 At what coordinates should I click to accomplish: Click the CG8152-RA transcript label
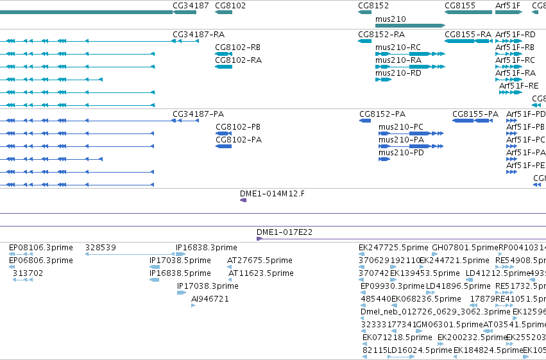(x=381, y=35)
